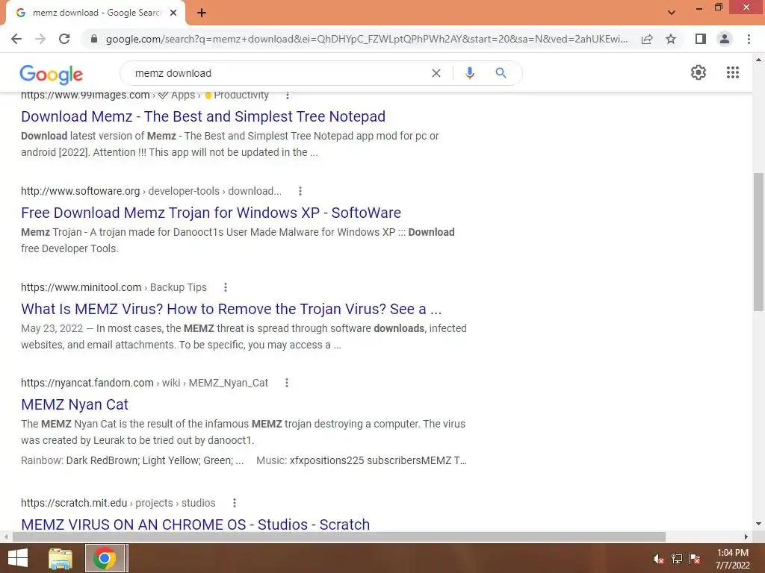Screen dimensions: 765x573
Task: Click the address bar URL
Action: click(x=367, y=39)
